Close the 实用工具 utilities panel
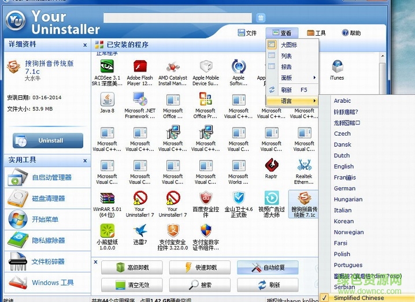415x302 pixels. coord(85,161)
